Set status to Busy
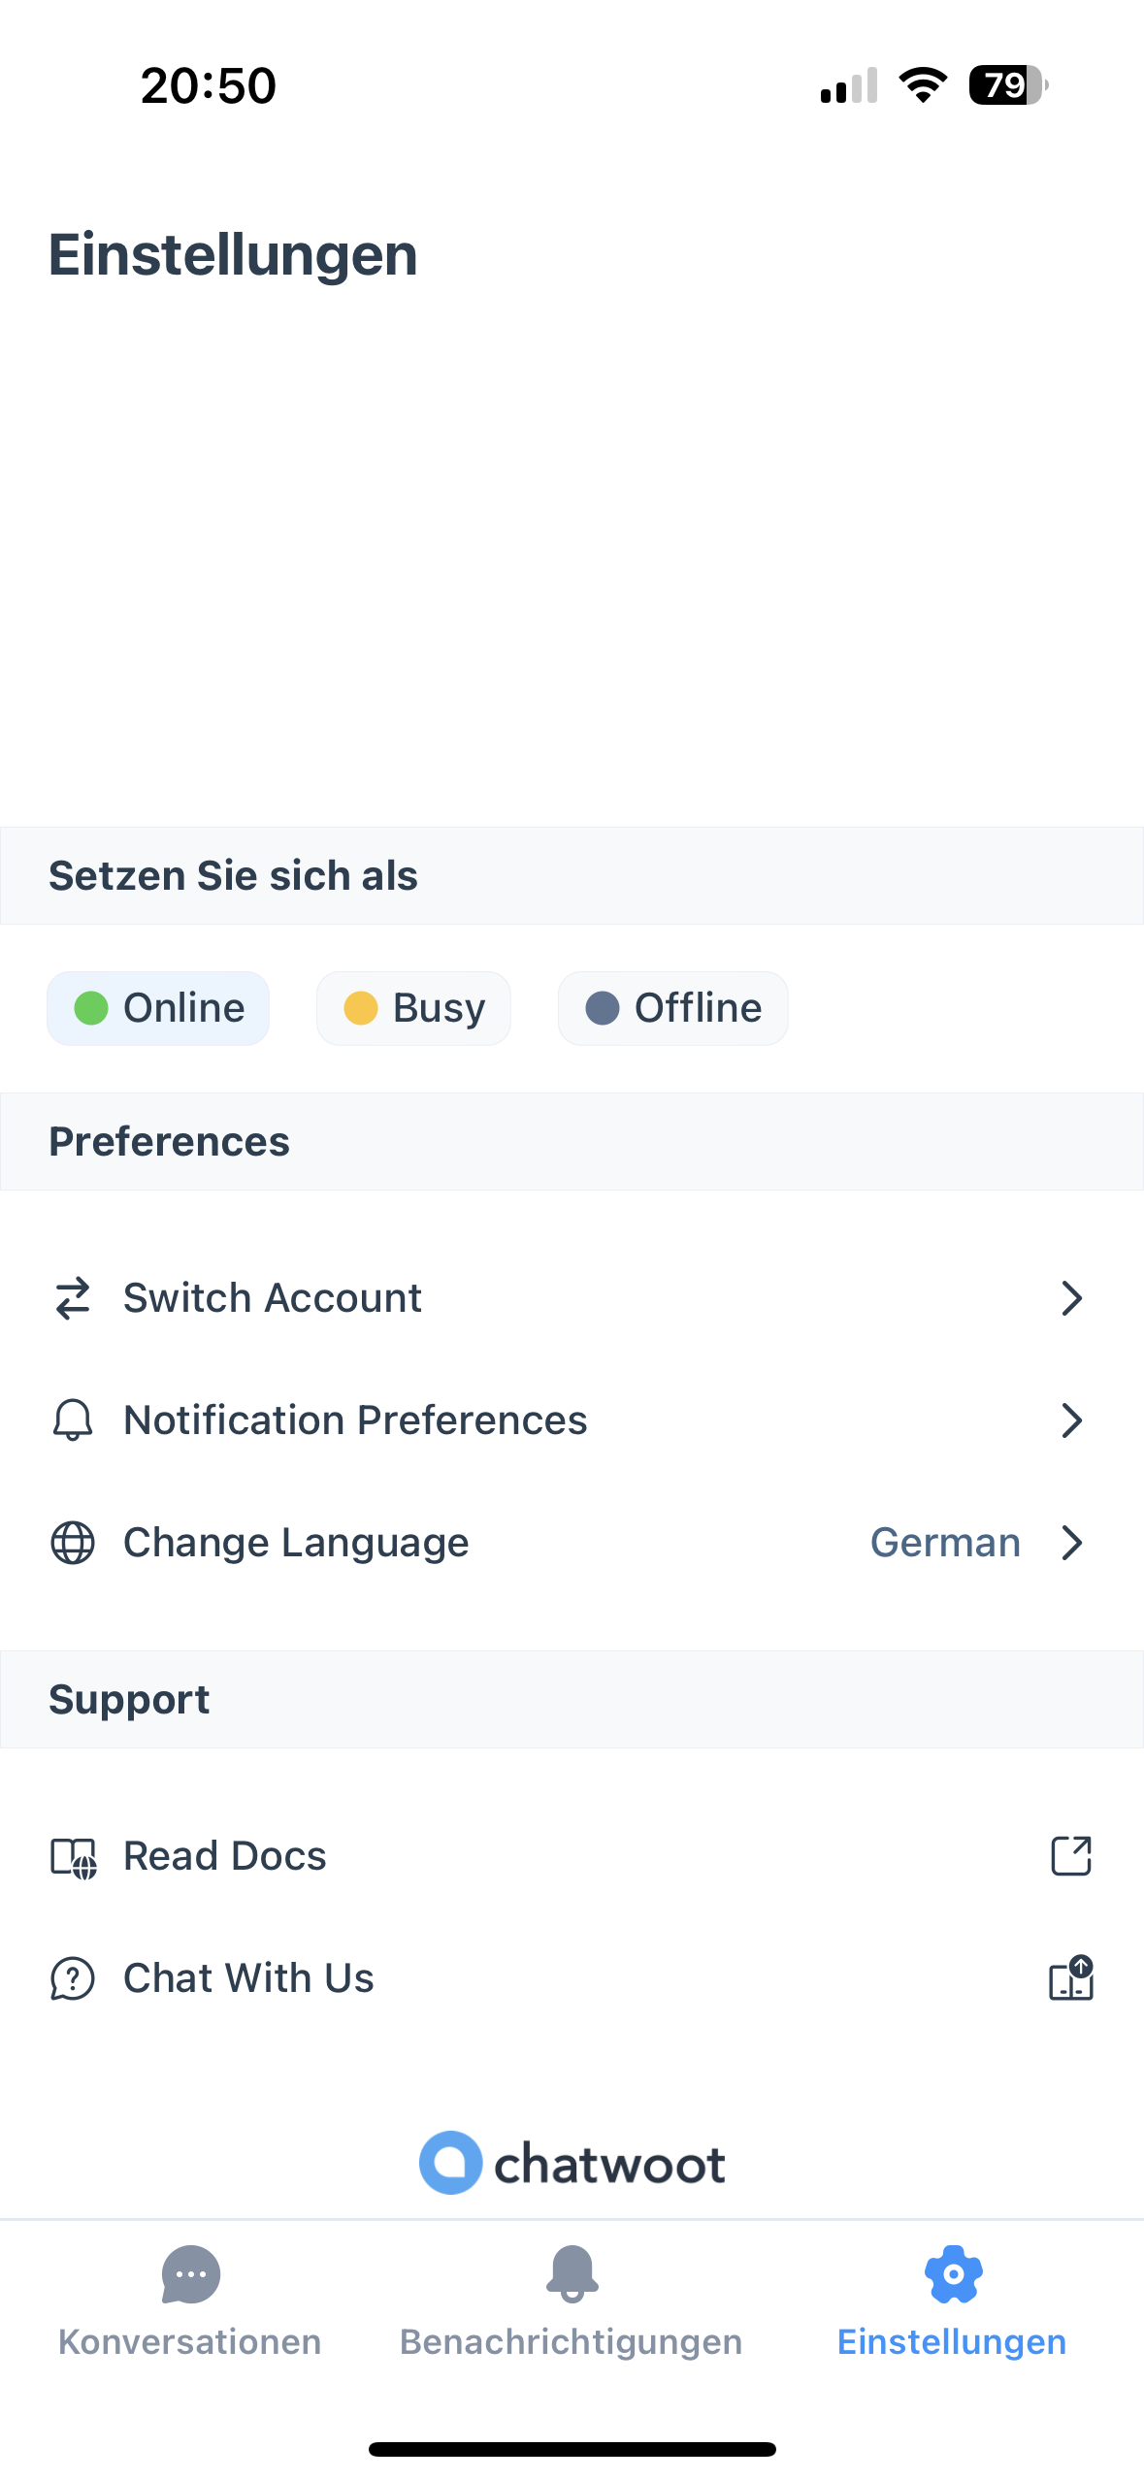1144x2480 pixels. pos(413,1008)
